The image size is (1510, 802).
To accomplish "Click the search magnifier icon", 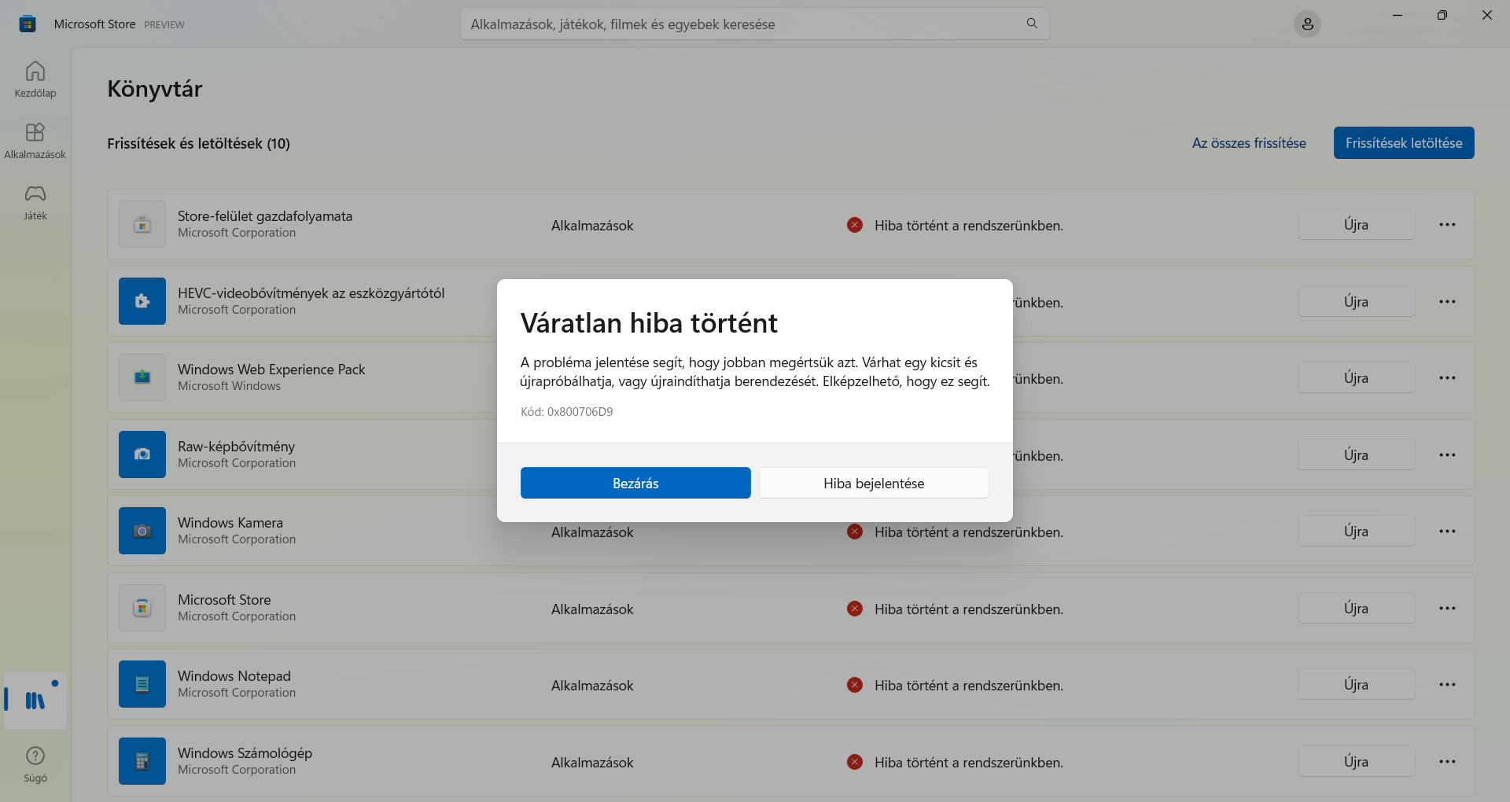I will (1032, 24).
